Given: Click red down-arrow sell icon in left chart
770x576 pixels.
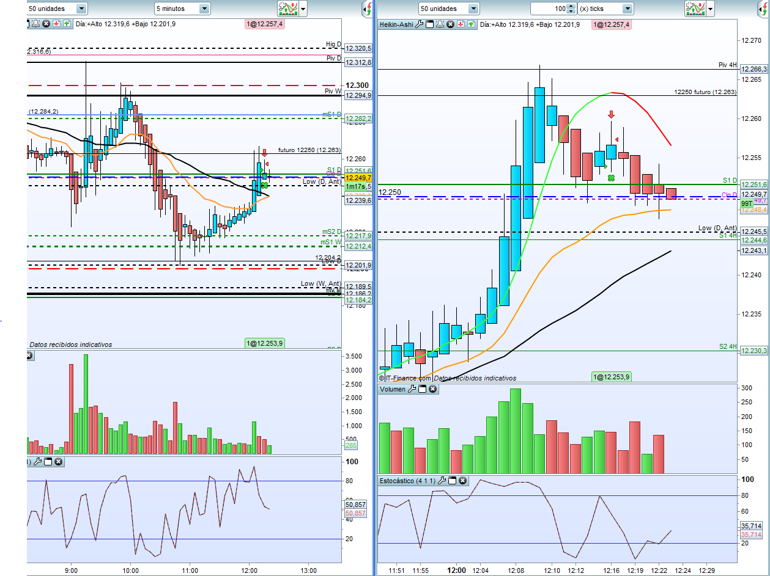Looking at the screenshot, I should (56, 24).
